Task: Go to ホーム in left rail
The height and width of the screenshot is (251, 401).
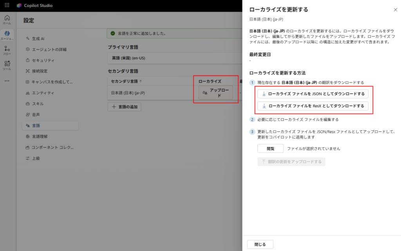Action: pyautogui.click(x=7, y=20)
